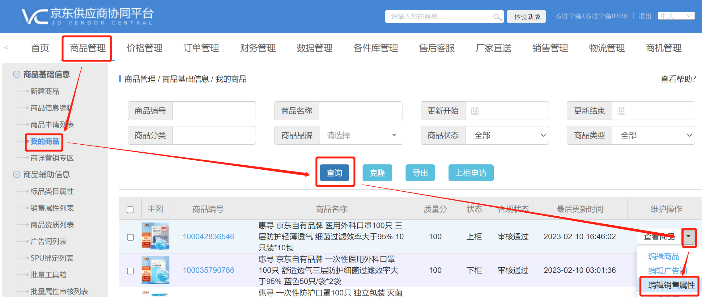
Task: Select 新建商品 in the sidebar
Action: pyautogui.click(x=45, y=91)
